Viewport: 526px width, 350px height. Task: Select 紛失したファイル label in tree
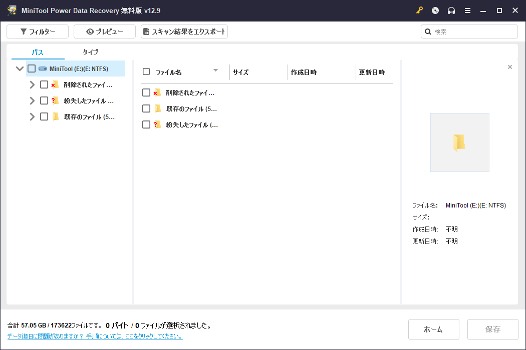pyautogui.click(x=89, y=101)
